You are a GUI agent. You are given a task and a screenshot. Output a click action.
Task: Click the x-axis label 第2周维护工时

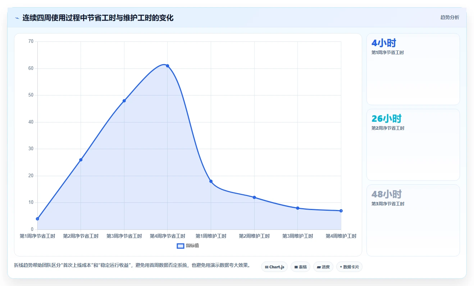[254, 236]
